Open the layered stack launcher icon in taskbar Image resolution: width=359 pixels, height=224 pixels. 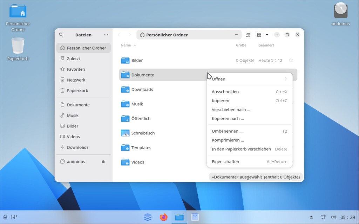tap(148, 217)
